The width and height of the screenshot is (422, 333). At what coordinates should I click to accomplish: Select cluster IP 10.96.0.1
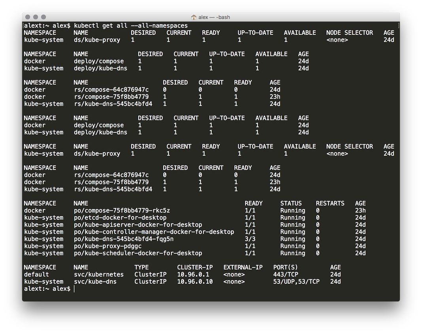point(193,275)
